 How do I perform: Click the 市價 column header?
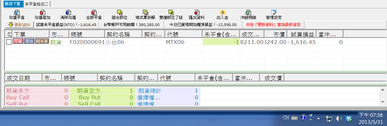coord(276,34)
